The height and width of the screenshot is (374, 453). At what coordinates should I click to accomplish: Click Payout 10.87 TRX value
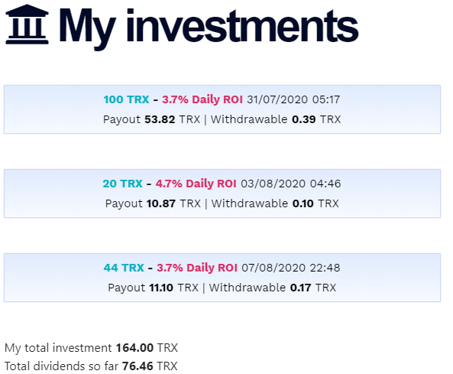tap(153, 203)
